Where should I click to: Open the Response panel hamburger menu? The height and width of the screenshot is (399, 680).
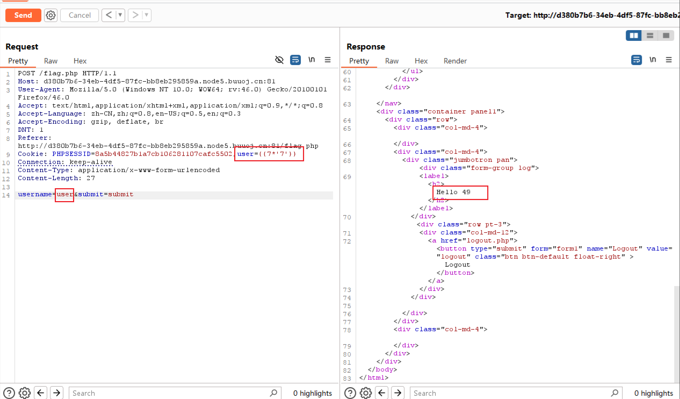(x=669, y=60)
